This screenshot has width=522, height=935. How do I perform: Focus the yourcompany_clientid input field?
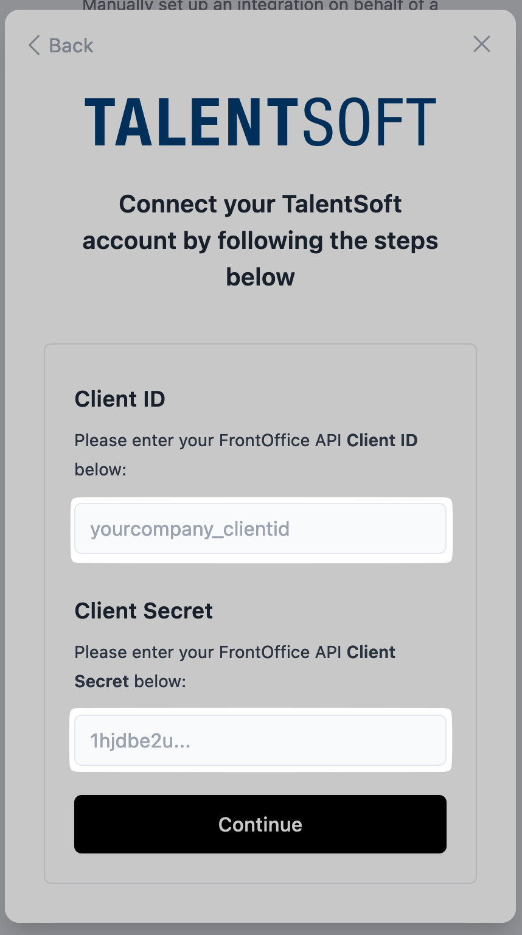260,528
